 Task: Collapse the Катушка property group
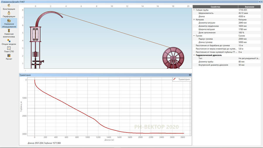(194, 20)
